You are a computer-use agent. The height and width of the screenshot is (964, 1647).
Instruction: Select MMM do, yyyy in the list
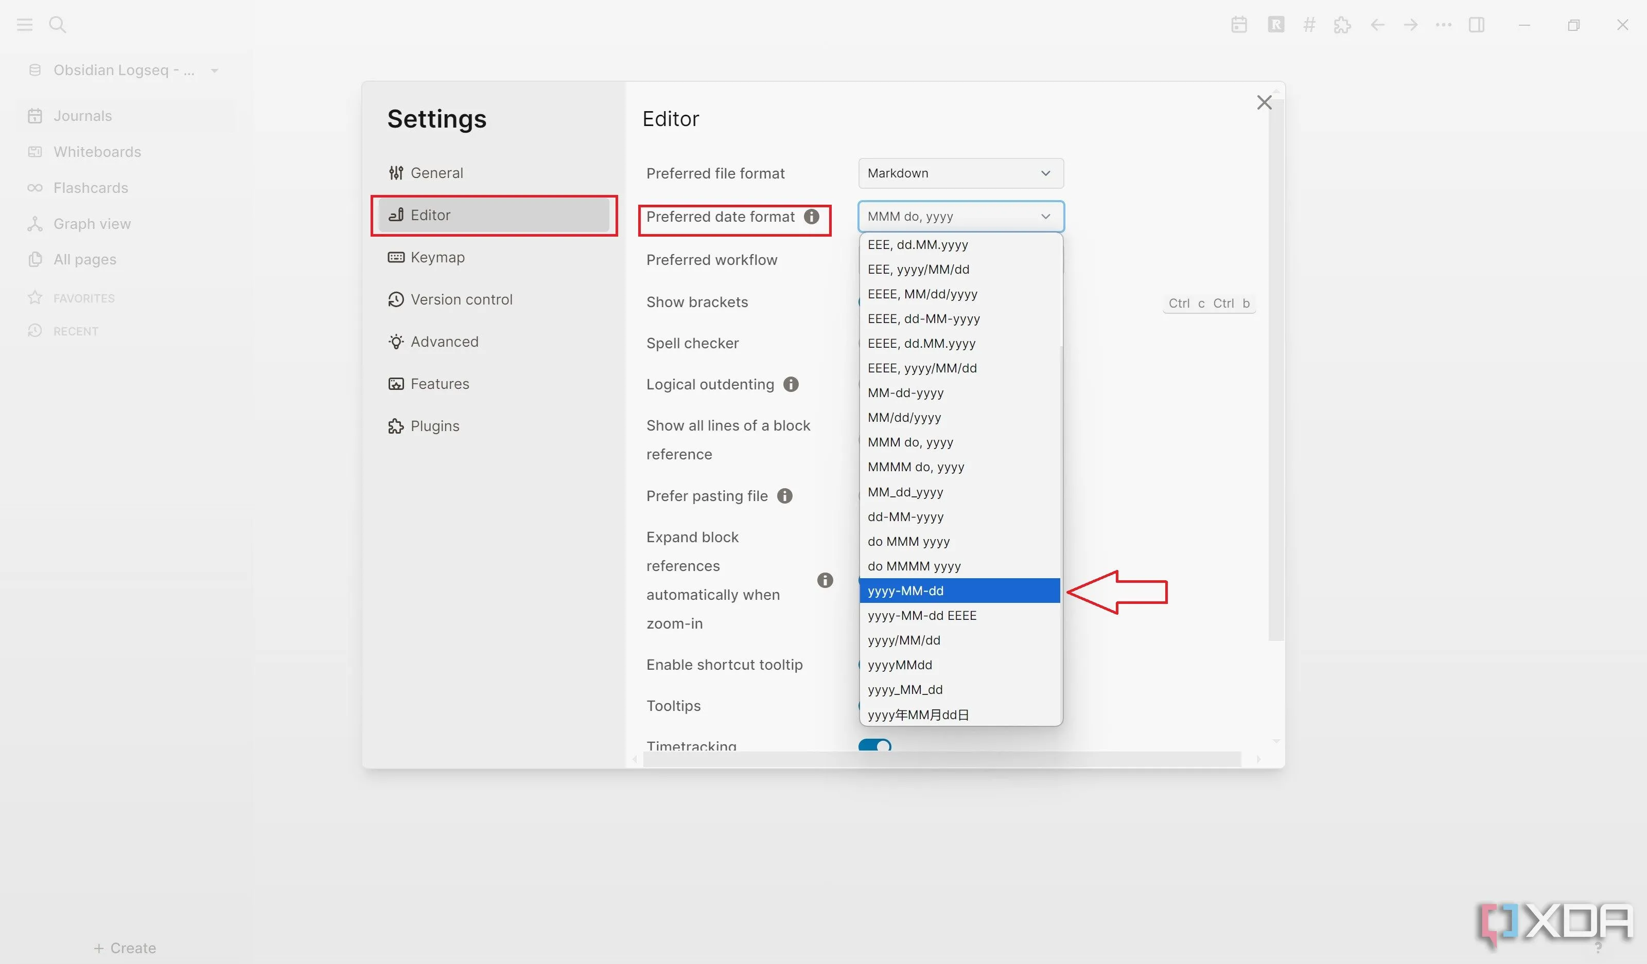959,443
